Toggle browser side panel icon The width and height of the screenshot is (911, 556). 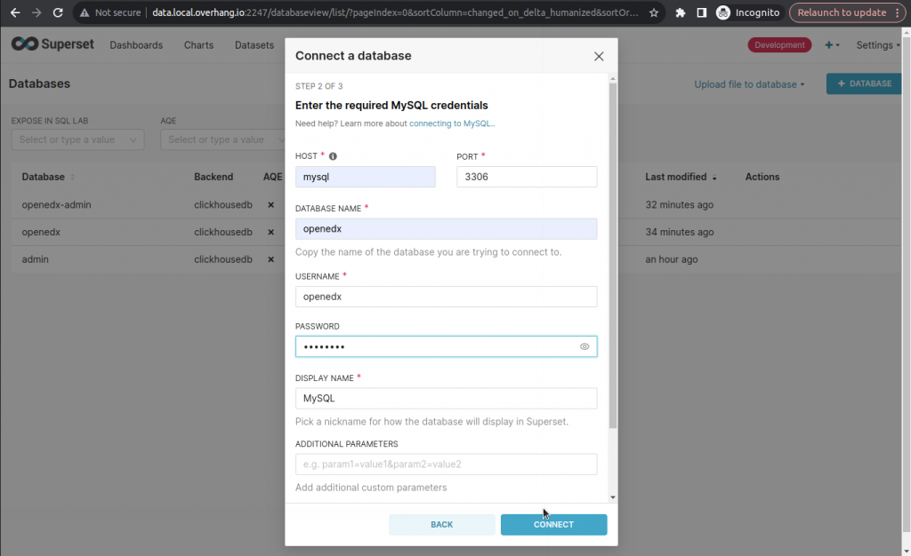(x=702, y=12)
